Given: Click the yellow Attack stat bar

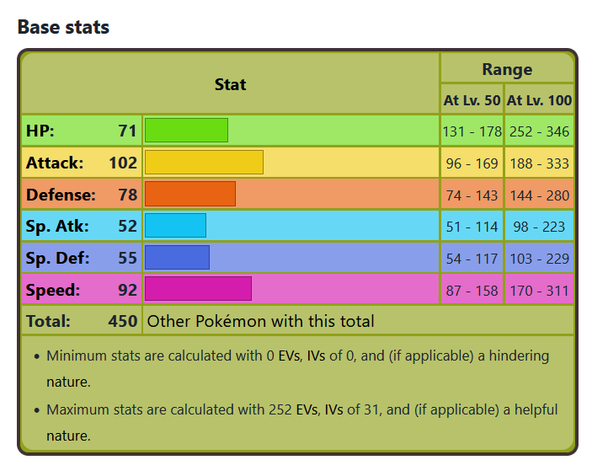Looking at the screenshot, I should tap(205, 162).
